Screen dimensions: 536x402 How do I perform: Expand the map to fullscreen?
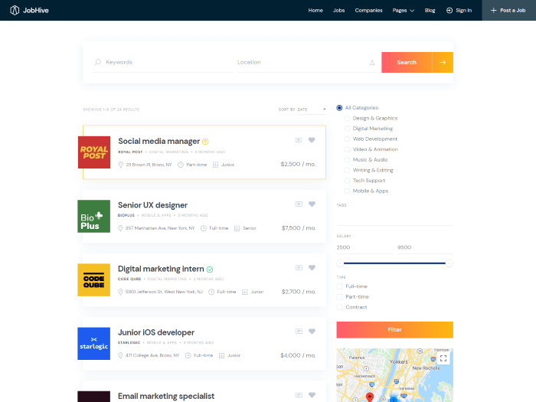point(443,358)
